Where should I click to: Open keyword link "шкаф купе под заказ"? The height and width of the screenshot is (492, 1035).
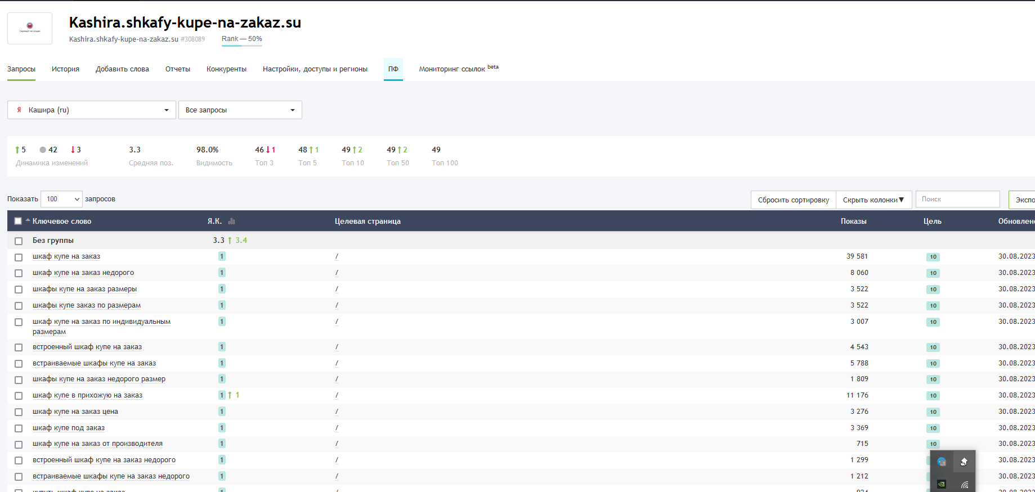(x=69, y=428)
